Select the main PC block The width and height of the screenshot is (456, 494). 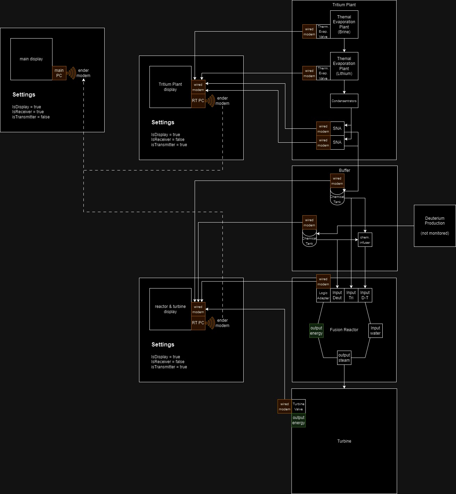pos(59,73)
